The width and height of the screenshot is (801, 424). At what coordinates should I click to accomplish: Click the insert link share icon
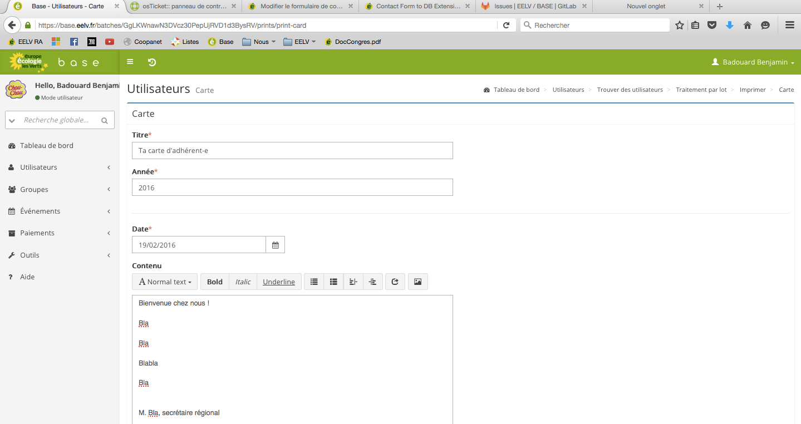[x=395, y=282]
